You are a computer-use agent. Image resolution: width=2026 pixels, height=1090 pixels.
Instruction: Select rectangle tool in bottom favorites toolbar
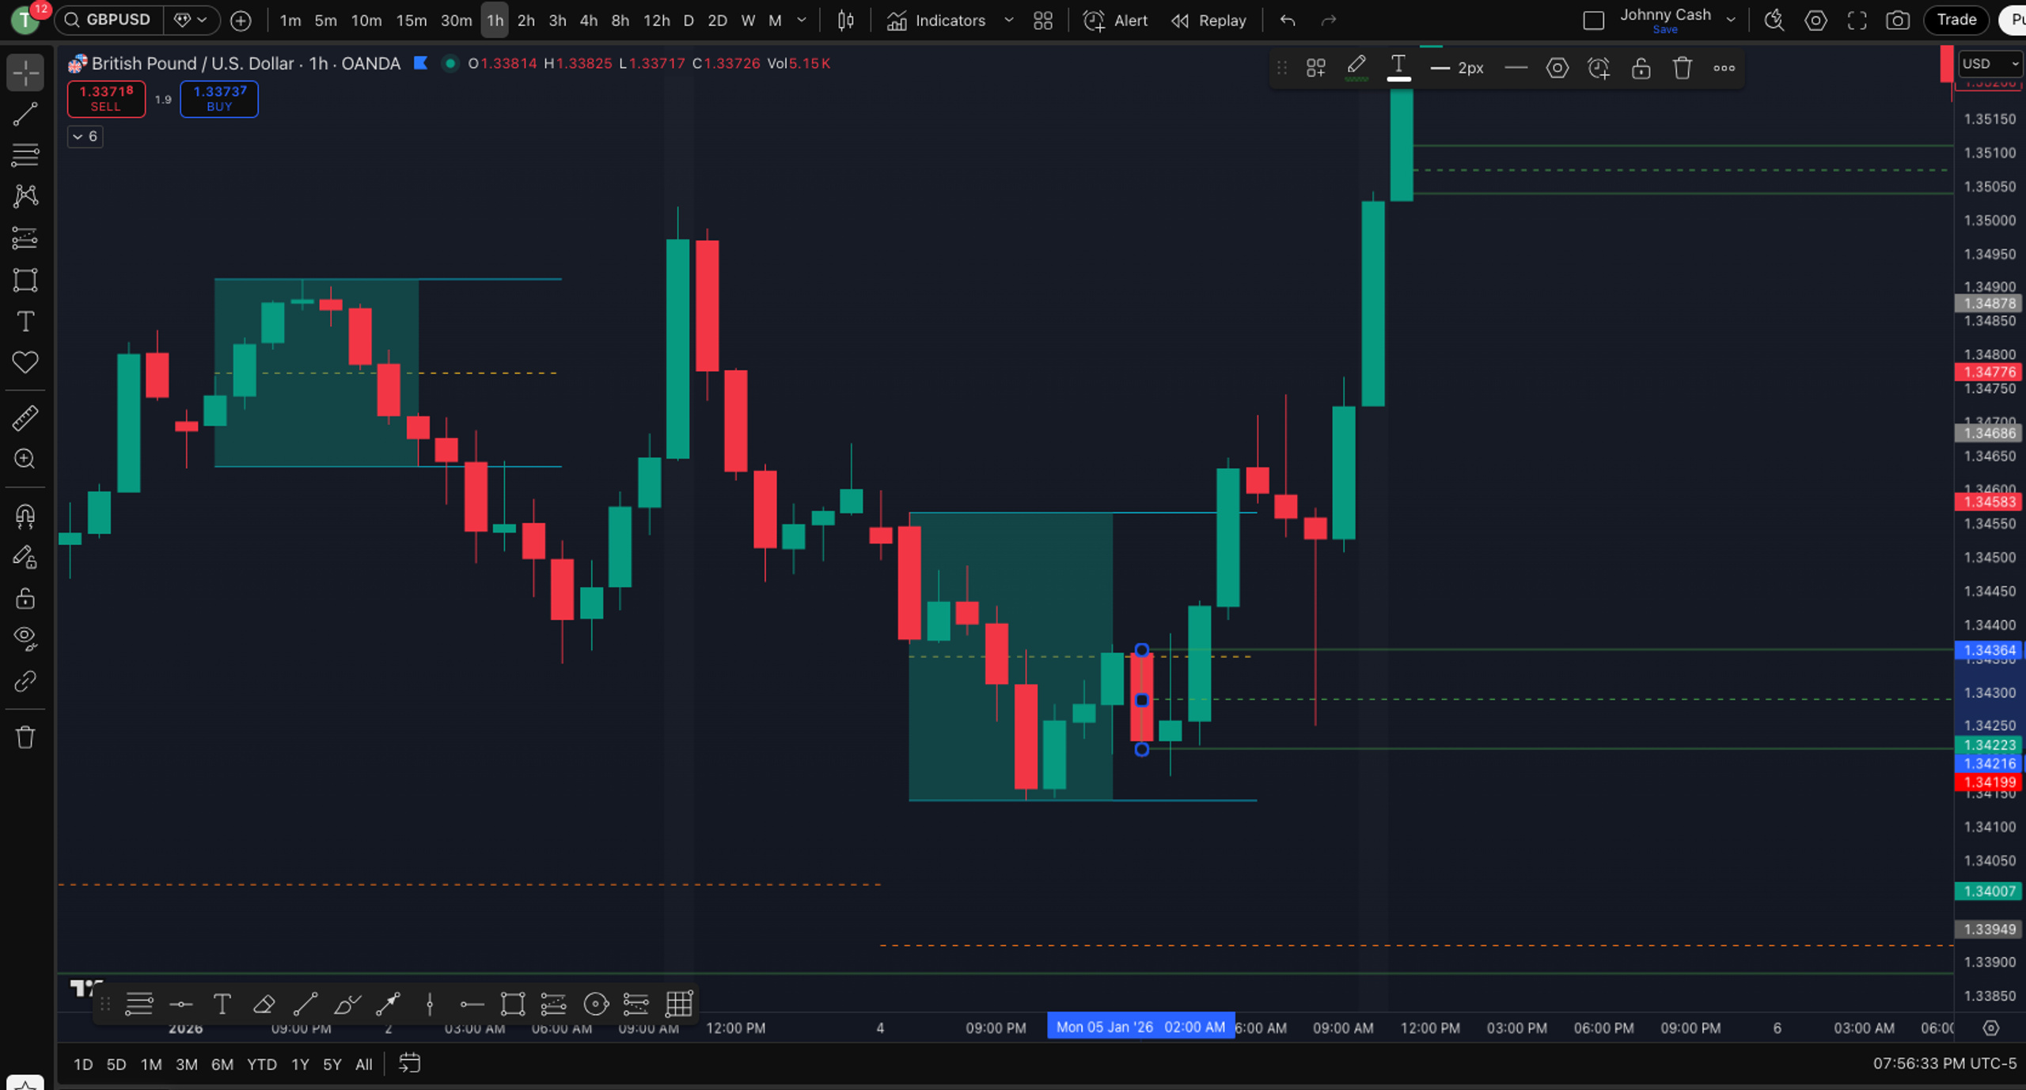tap(513, 1005)
